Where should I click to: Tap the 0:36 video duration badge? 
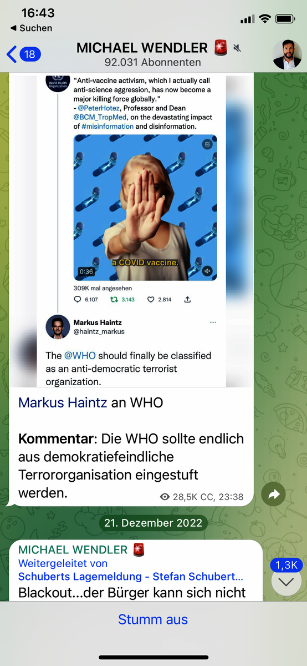tap(86, 272)
